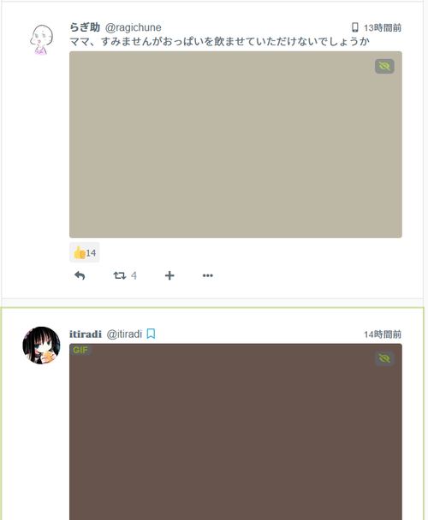The height and width of the screenshot is (520, 428).
Task: Click the 13時間前 timestamp
Action: (x=383, y=28)
